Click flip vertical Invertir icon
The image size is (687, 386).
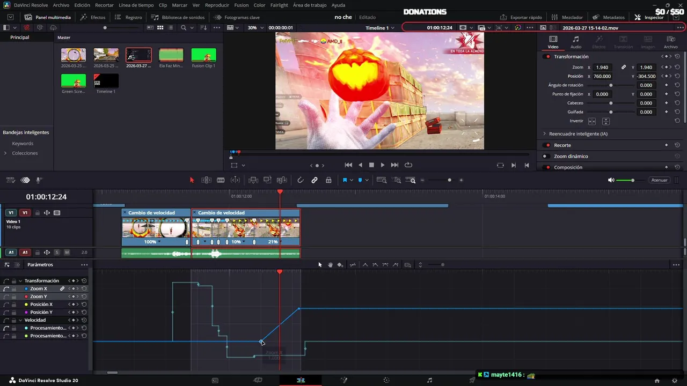[x=605, y=121]
